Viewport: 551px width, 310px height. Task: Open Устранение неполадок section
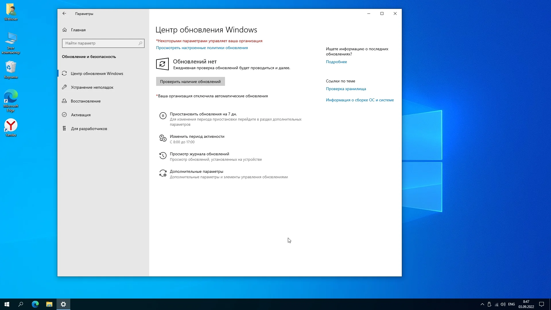click(92, 87)
